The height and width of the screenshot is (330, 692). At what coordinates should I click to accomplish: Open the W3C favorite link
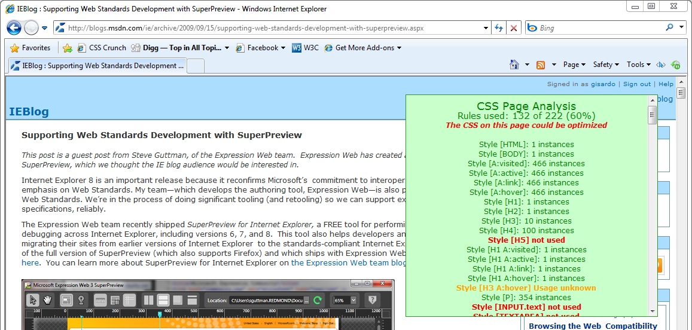[x=305, y=48]
